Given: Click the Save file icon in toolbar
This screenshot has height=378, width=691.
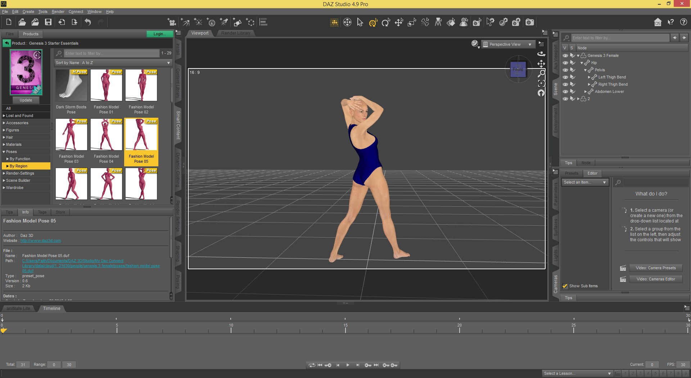Looking at the screenshot, I should pos(48,22).
